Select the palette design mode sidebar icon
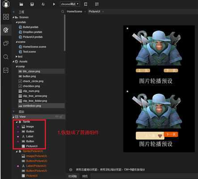198x179 pixels. pos(6,30)
